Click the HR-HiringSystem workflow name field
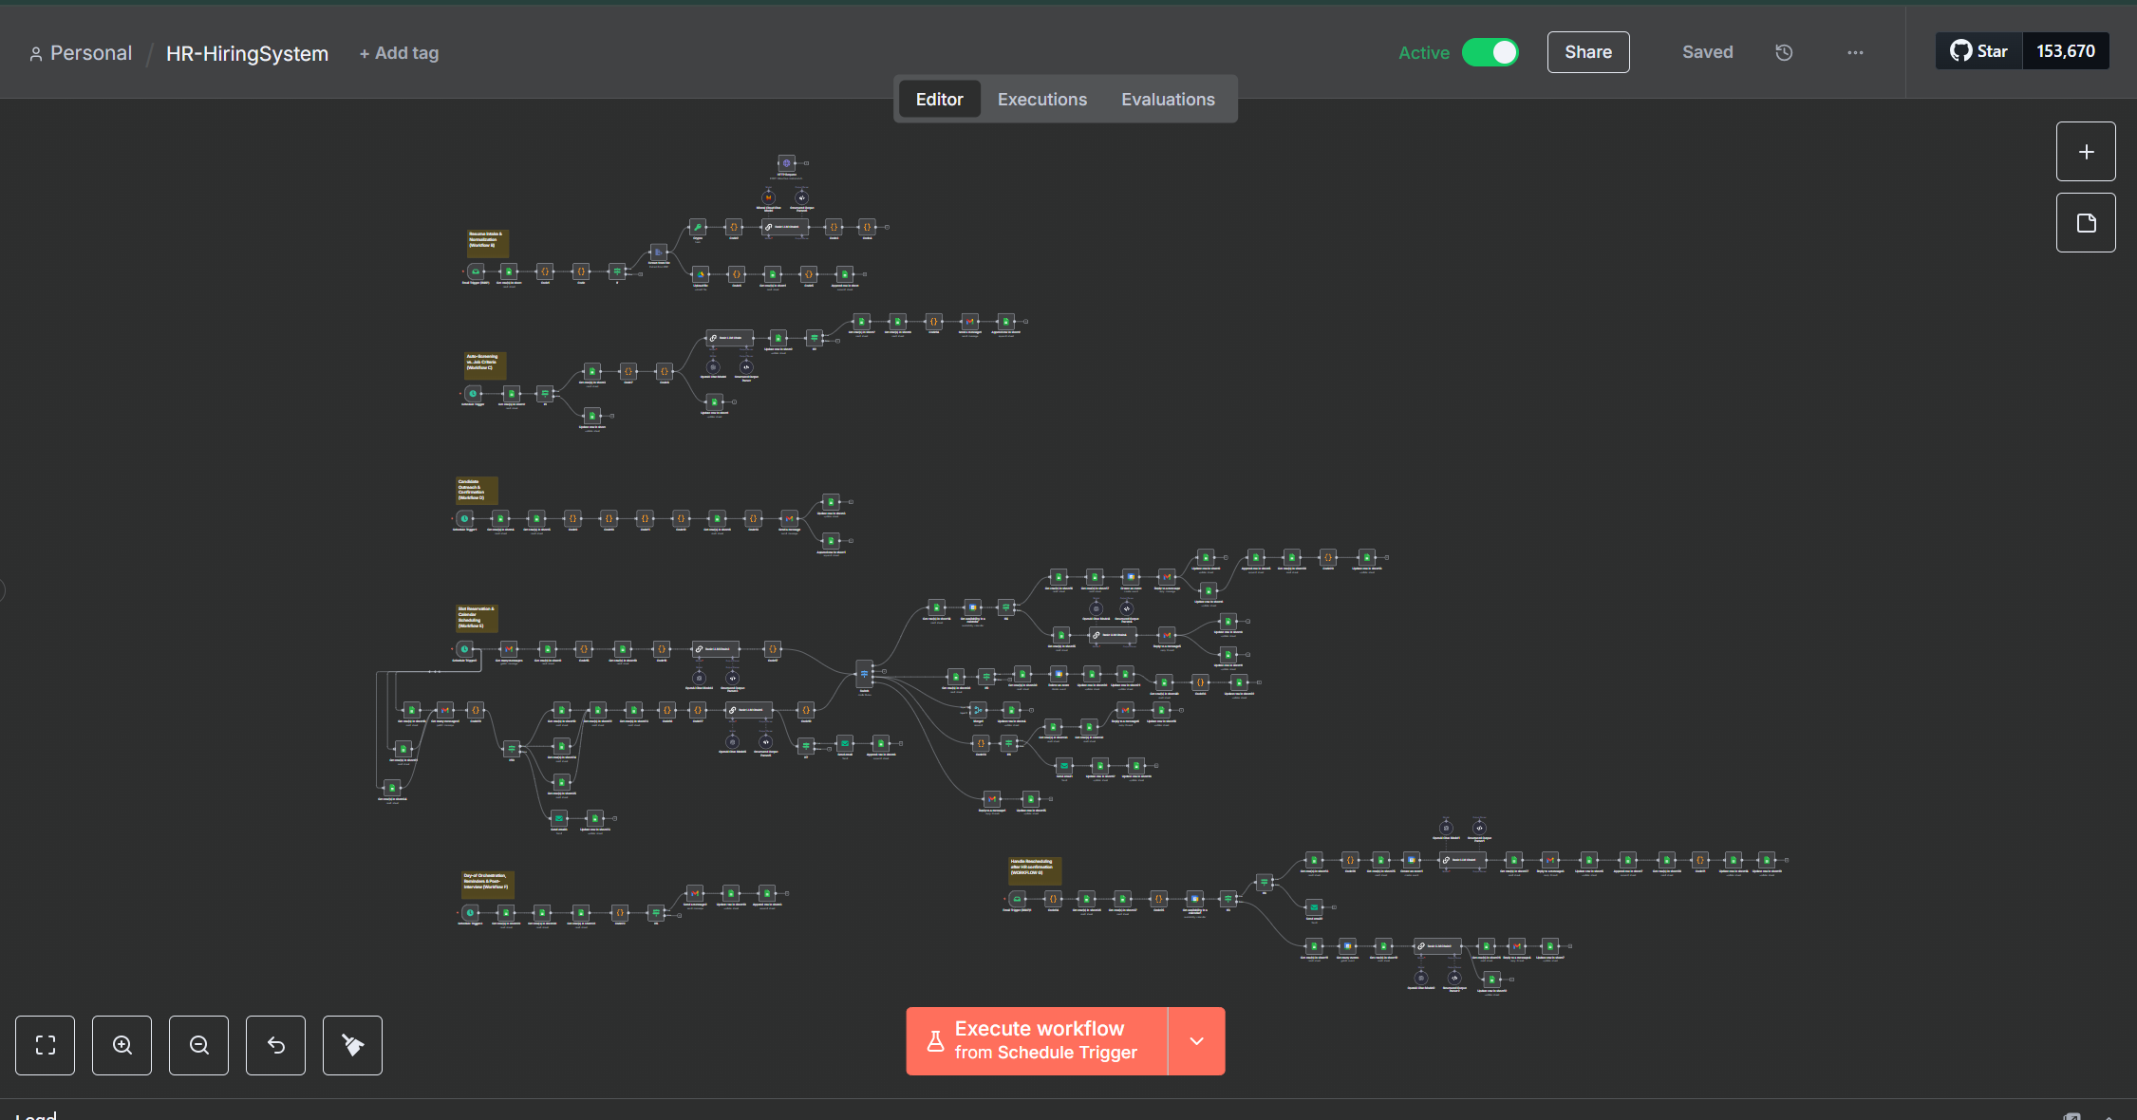 [247, 53]
